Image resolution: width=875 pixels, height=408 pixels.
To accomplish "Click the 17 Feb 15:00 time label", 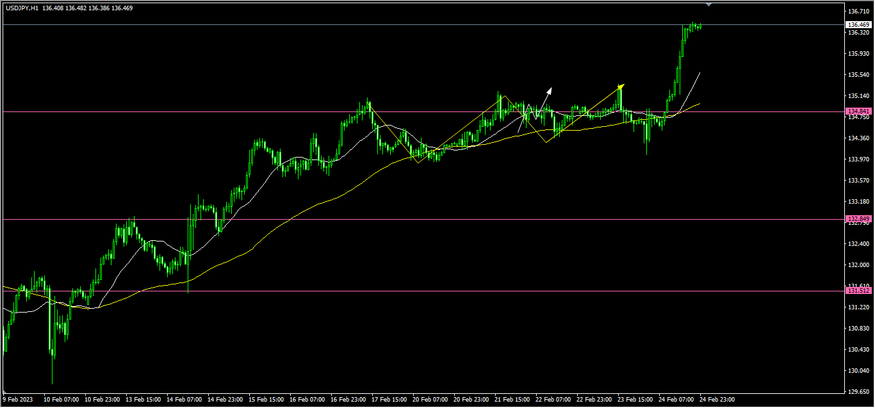I will 389,400.
